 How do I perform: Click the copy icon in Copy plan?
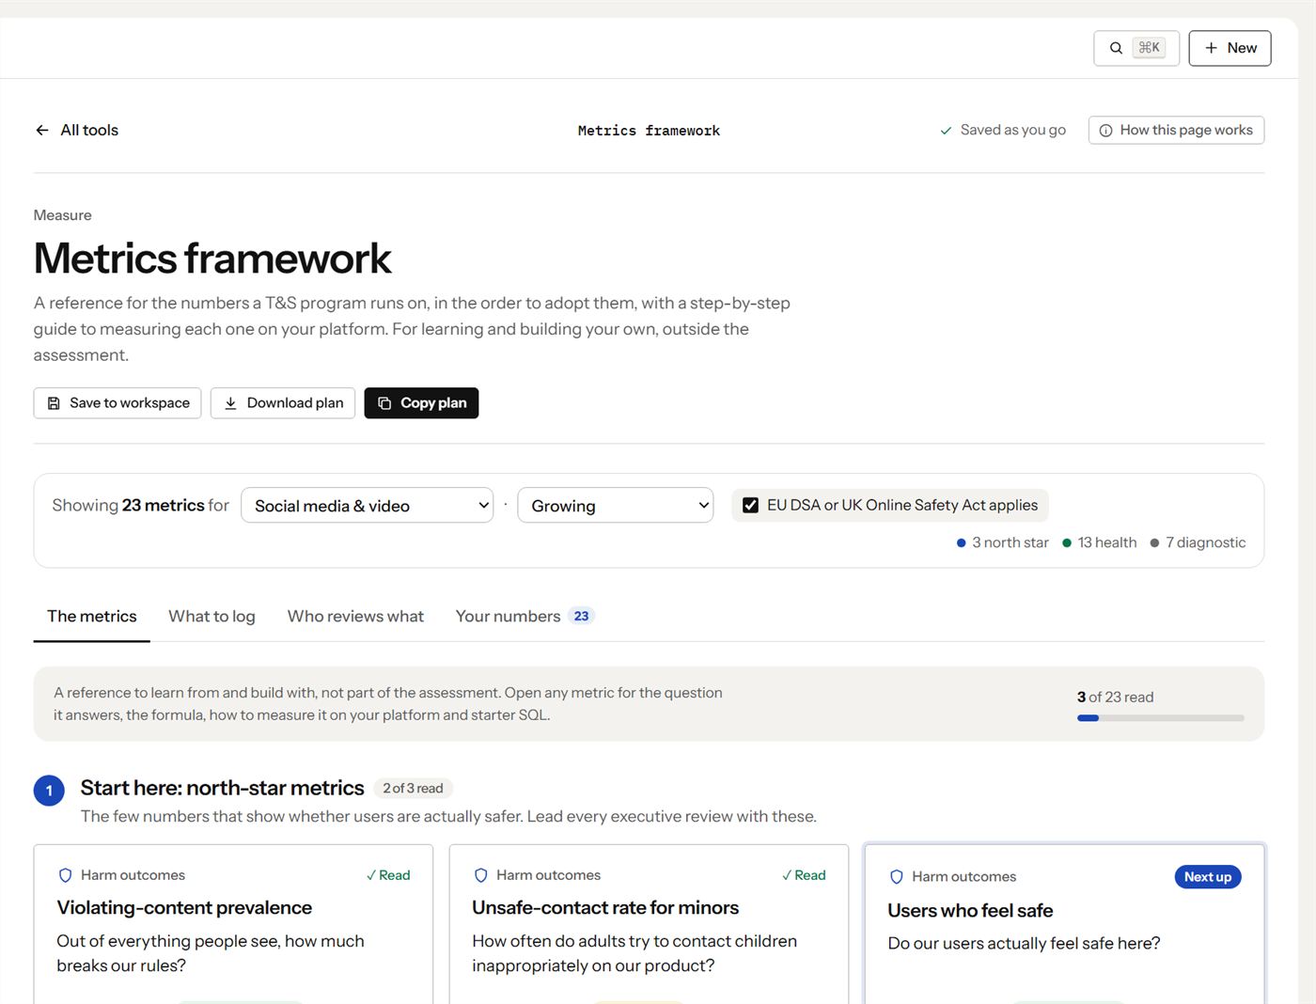point(384,403)
